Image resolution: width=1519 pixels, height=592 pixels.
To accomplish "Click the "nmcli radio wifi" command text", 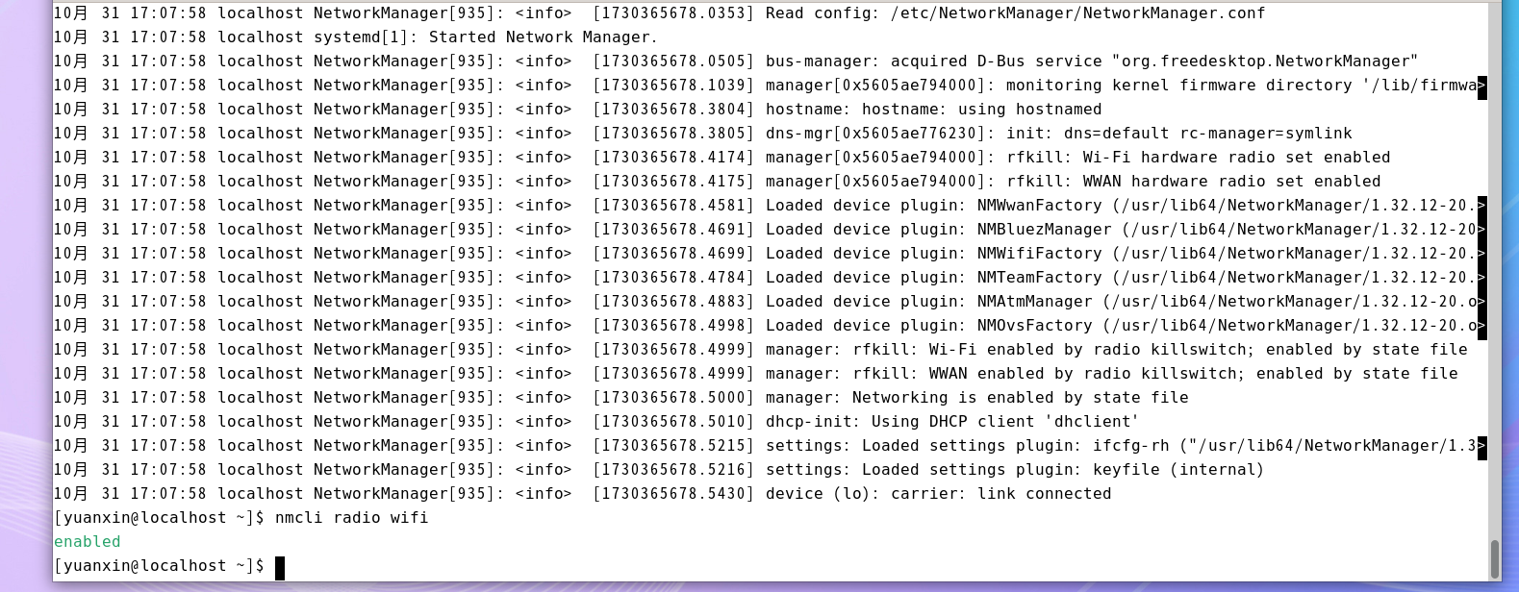I will (351, 518).
